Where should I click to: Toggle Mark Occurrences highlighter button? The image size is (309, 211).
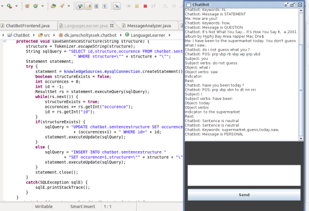point(88,6)
